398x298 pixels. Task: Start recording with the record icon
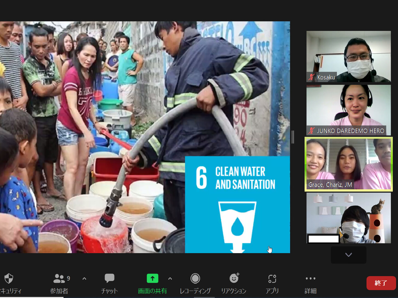pyautogui.click(x=195, y=279)
